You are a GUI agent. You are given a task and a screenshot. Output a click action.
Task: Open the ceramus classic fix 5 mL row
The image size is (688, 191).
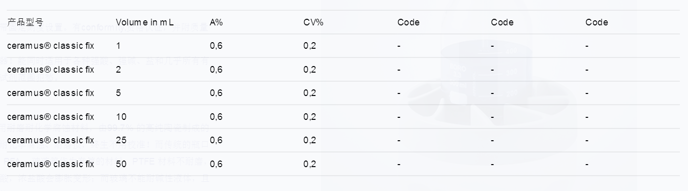coord(343,93)
